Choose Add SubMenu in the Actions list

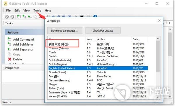click(23, 44)
